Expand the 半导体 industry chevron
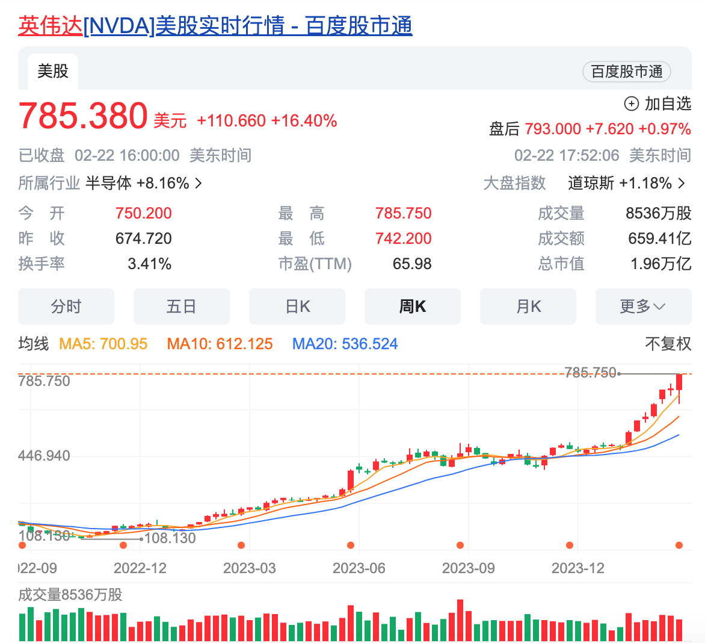The height and width of the screenshot is (643, 705). pyautogui.click(x=199, y=183)
